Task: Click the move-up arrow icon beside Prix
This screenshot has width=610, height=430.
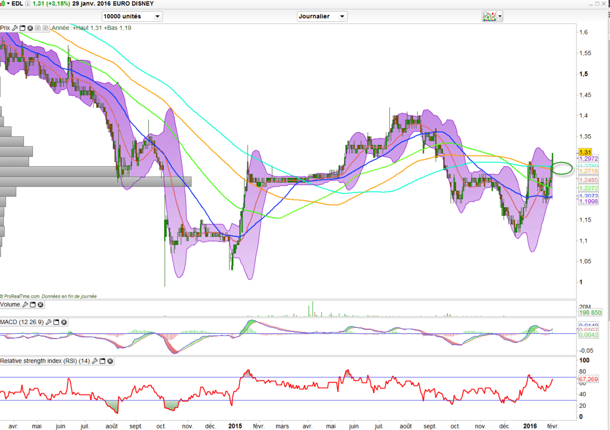Action: (x=46, y=28)
